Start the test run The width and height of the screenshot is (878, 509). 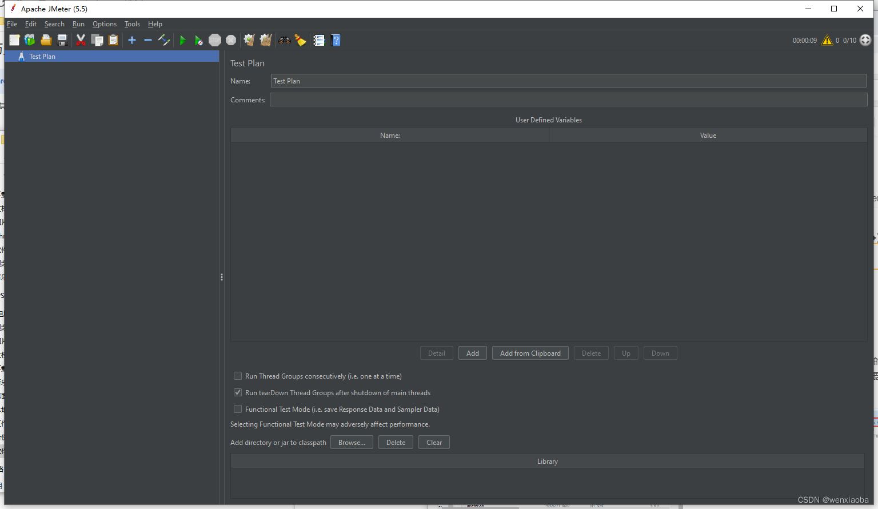tap(183, 40)
